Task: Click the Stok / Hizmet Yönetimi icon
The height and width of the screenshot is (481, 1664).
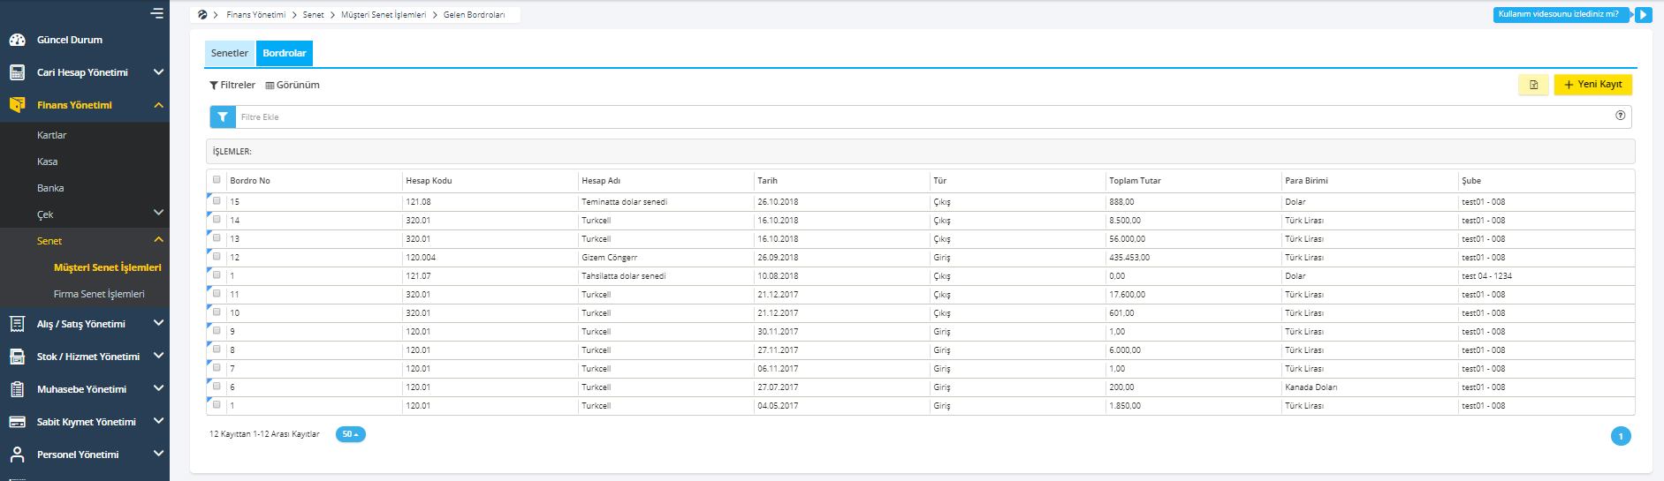Action: tap(17, 357)
